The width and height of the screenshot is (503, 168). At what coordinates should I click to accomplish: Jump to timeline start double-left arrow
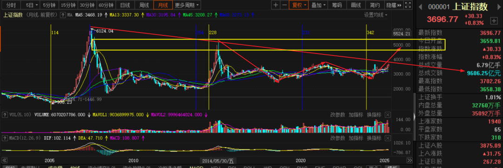pyautogui.click(x=5, y=160)
